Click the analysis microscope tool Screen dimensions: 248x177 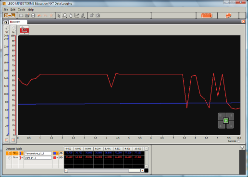(83, 15)
